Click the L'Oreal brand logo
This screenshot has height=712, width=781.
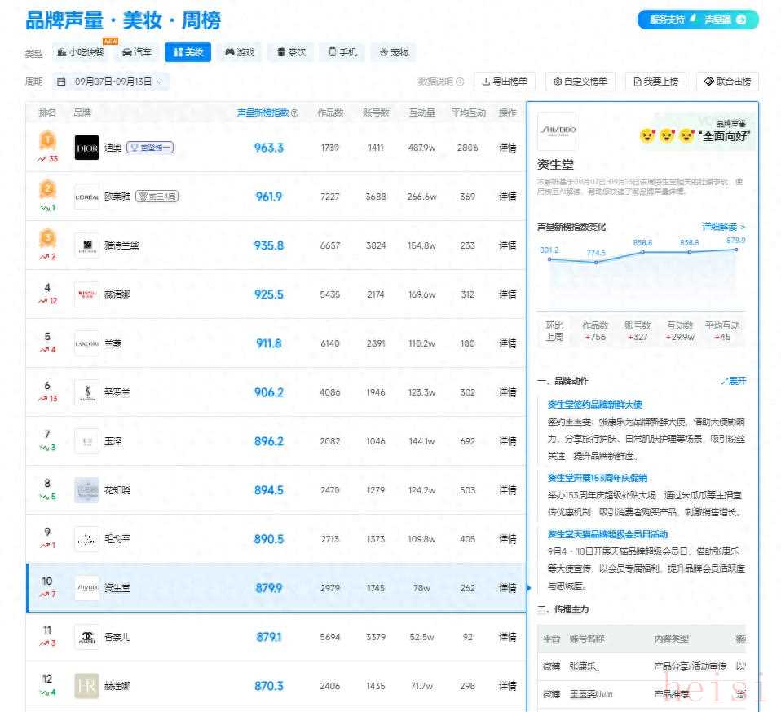[x=86, y=197]
